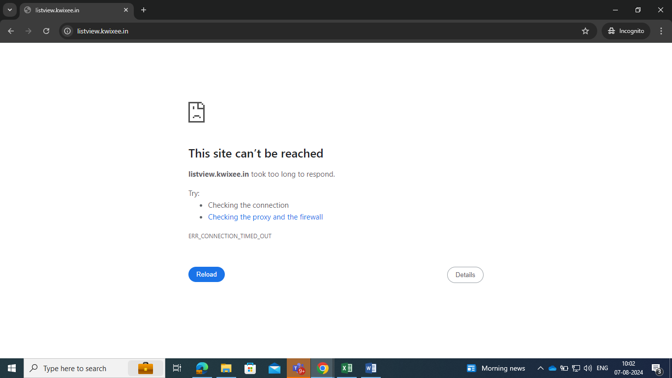Click the Reload button on error page
The height and width of the screenshot is (378, 672).
tap(207, 275)
